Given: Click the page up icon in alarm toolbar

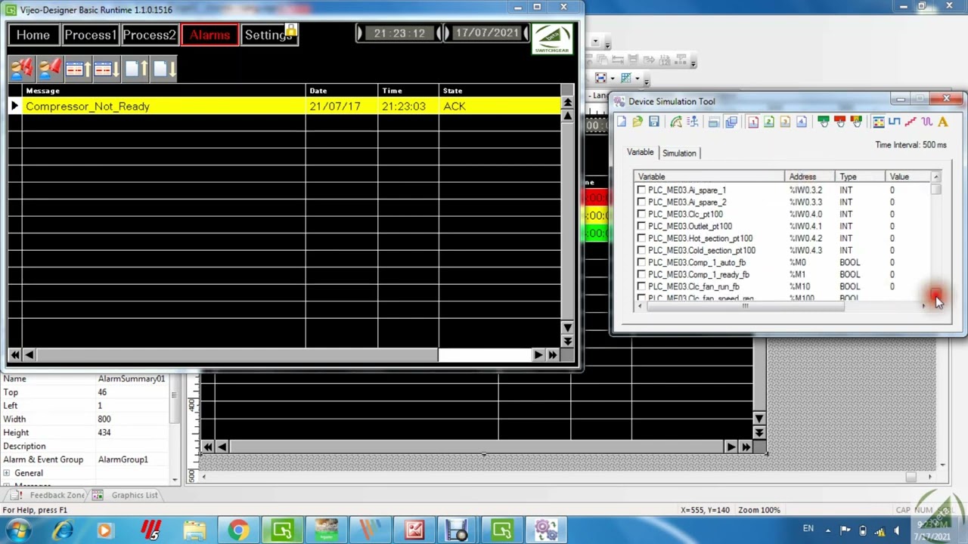Looking at the screenshot, I should (x=136, y=70).
